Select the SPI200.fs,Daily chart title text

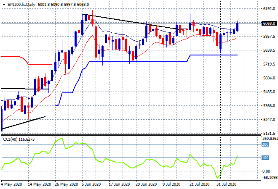tap(21, 5)
